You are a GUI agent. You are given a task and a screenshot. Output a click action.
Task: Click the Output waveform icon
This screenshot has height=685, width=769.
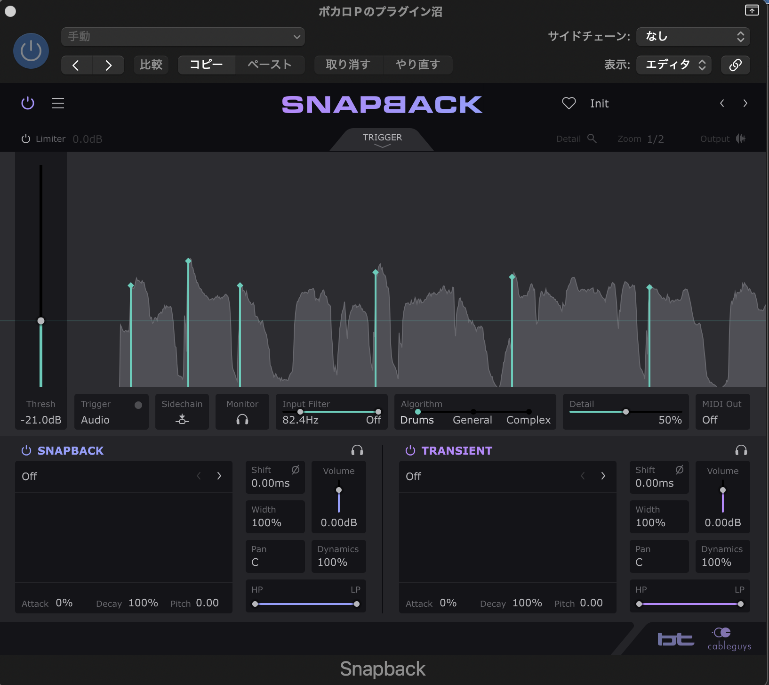(741, 139)
